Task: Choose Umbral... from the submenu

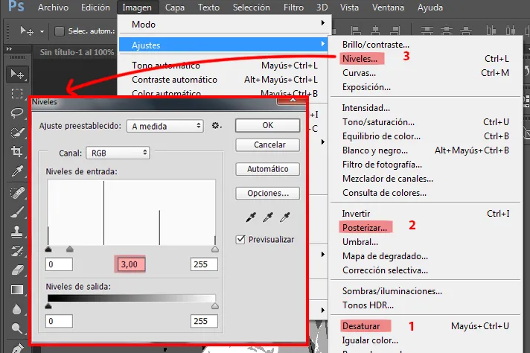Action: tap(426, 242)
